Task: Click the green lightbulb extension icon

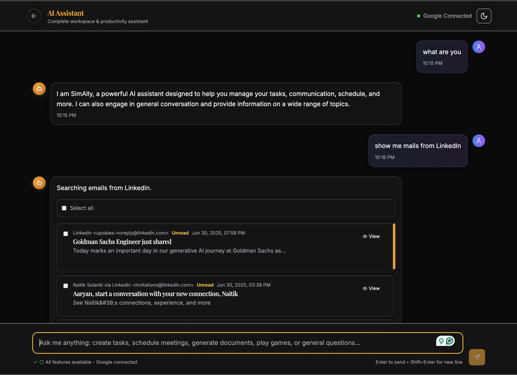Action: tap(441, 341)
